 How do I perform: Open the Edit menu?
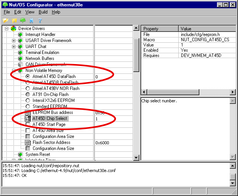[18, 12]
